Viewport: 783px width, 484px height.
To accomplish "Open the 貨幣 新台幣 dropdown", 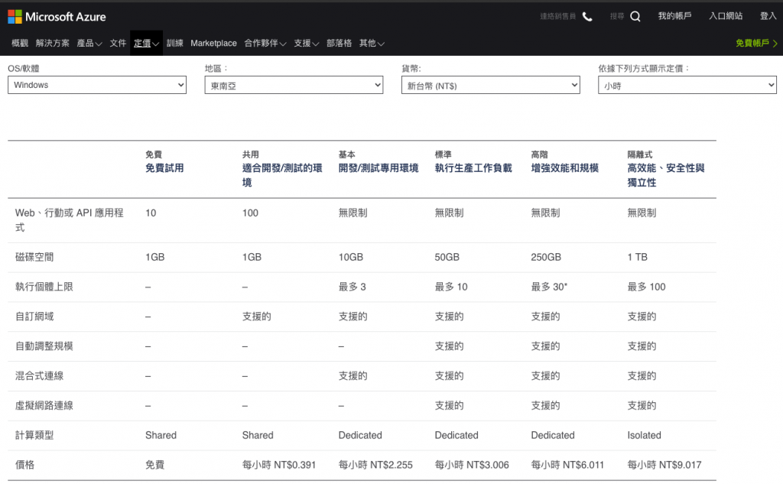I will pyautogui.click(x=490, y=85).
